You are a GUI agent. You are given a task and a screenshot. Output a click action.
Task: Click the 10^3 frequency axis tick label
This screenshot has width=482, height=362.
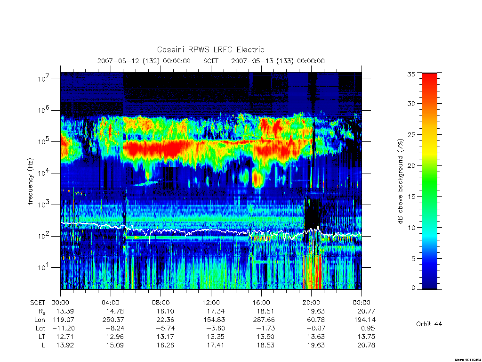(44, 204)
